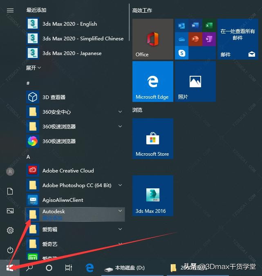Launch 3ds Max 2020 - Simplified Chinese icon
This screenshot has width=262, height=276.
pos(33,38)
